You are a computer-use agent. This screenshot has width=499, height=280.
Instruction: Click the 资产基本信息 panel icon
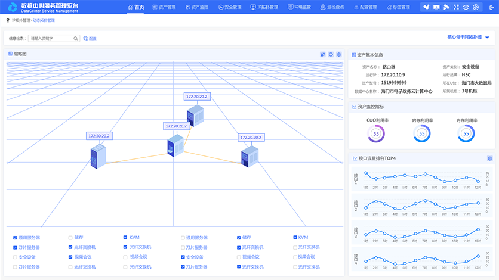click(354, 55)
